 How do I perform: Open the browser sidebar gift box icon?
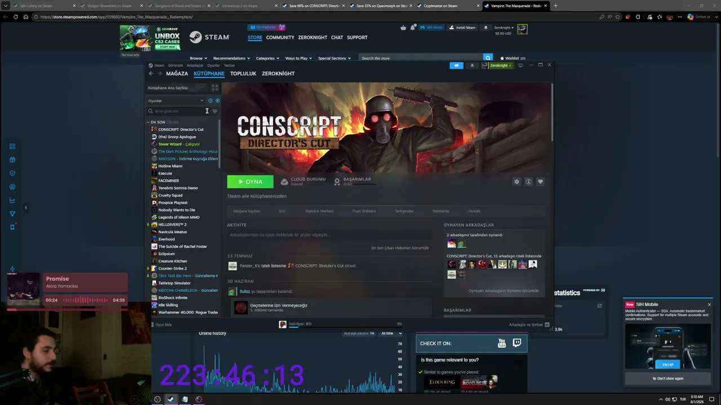point(12,160)
